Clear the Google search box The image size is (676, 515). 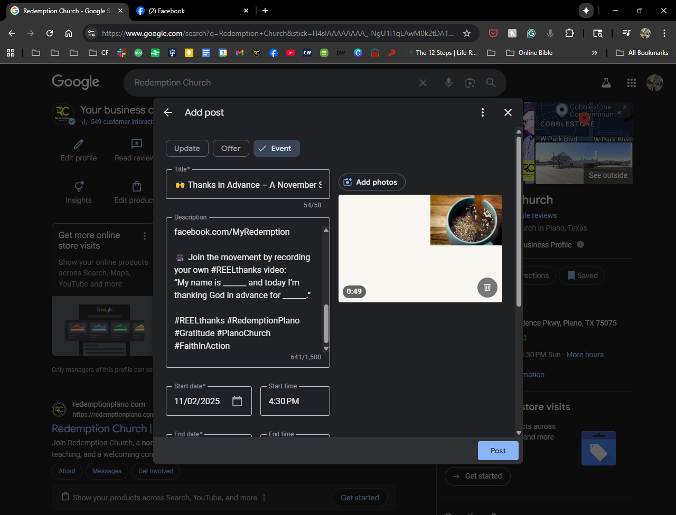pyautogui.click(x=422, y=83)
